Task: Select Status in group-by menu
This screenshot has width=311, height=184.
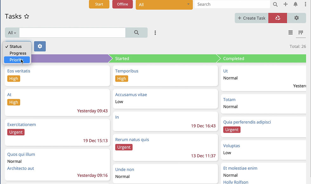Action: 17,47
